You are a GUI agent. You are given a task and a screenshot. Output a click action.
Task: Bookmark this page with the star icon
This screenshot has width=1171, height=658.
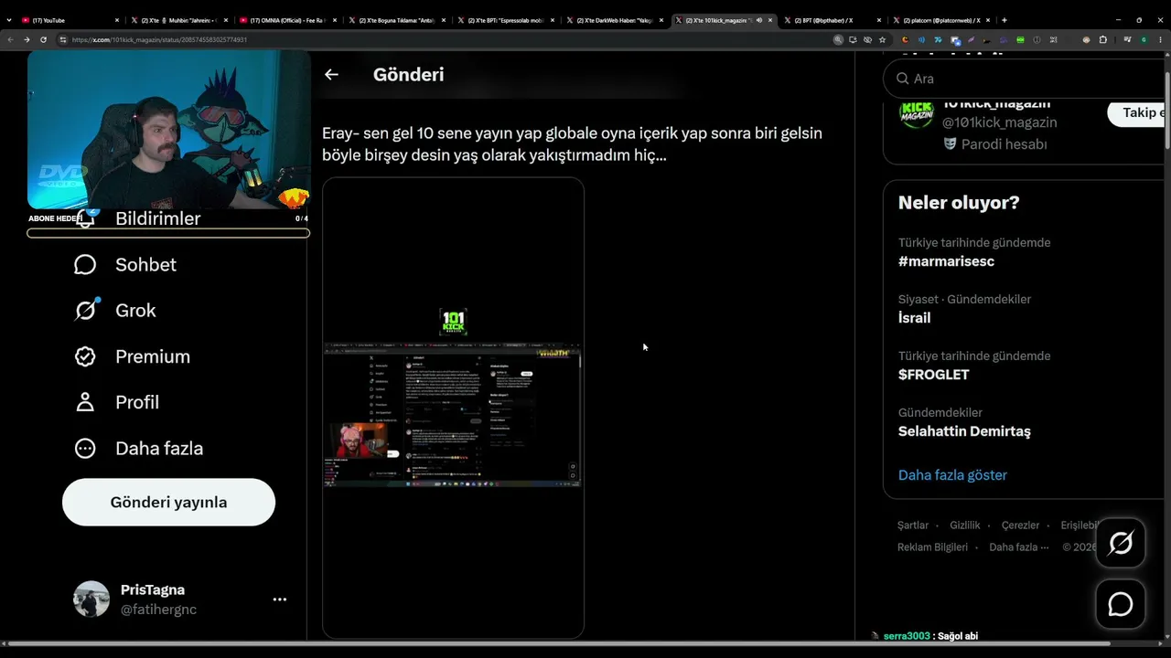click(882, 39)
